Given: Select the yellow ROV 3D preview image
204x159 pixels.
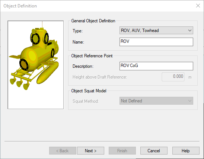Looking at the screenshot, I should tap(35, 65).
